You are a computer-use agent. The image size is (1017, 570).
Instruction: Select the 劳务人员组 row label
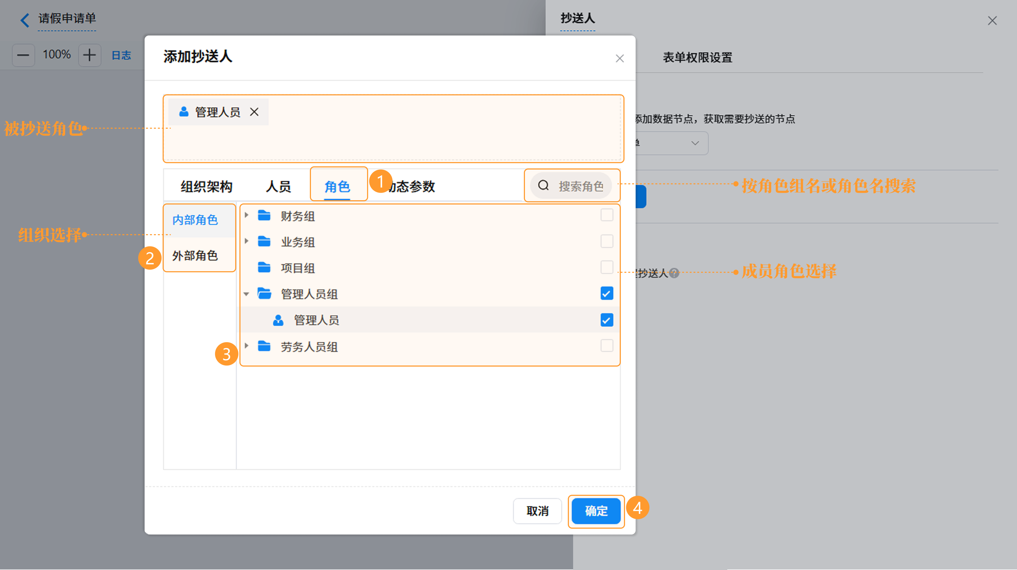coord(309,347)
